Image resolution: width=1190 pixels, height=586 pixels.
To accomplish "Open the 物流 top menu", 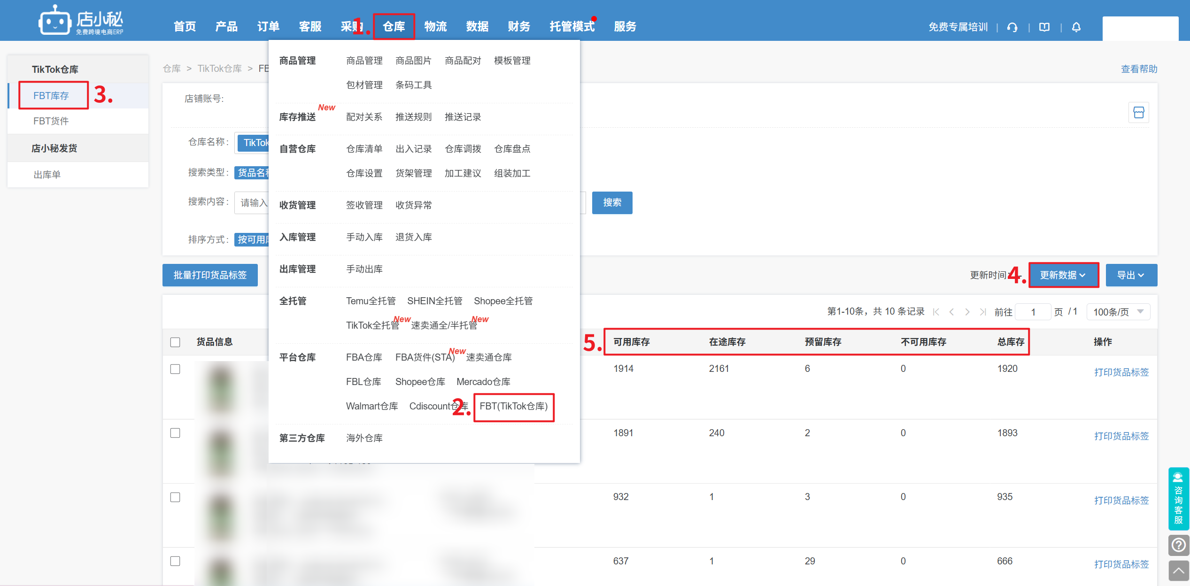I will click(435, 27).
